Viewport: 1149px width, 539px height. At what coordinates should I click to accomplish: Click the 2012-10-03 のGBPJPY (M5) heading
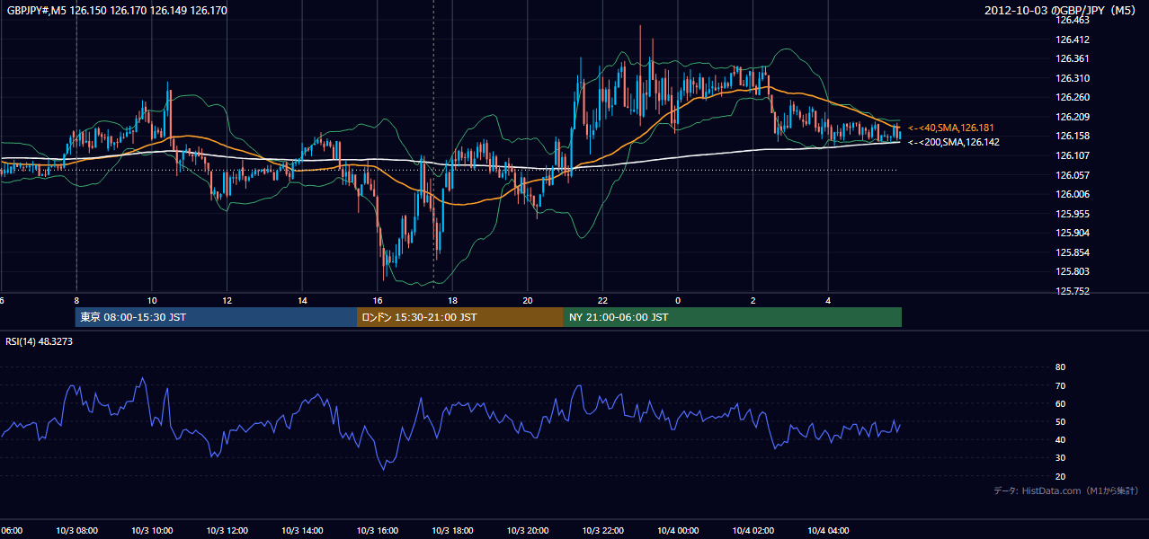click(1062, 11)
